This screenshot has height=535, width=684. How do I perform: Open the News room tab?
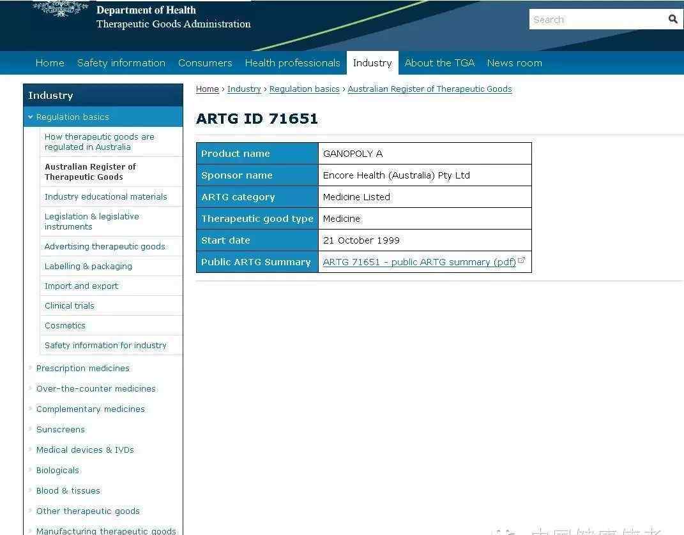coord(514,62)
